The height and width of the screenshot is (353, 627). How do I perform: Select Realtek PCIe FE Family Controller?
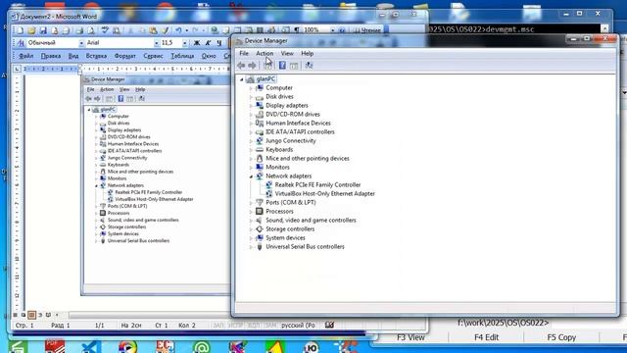(x=317, y=185)
